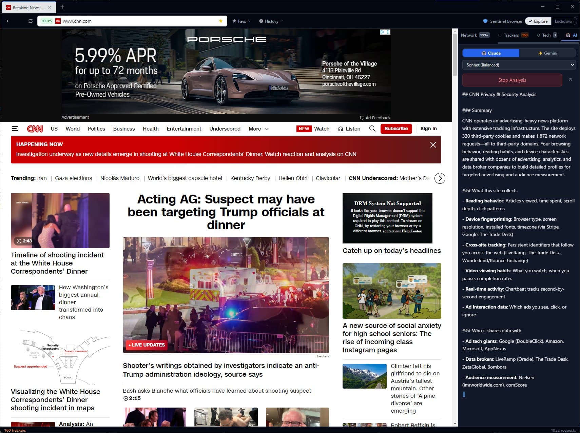Open the Entertainment section
The height and width of the screenshot is (433, 580).
[184, 129]
